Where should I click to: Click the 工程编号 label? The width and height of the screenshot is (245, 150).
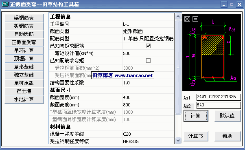tap(59, 24)
